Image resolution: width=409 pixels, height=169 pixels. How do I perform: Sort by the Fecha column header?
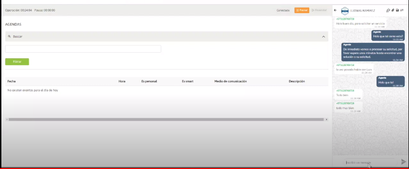pyautogui.click(x=11, y=81)
